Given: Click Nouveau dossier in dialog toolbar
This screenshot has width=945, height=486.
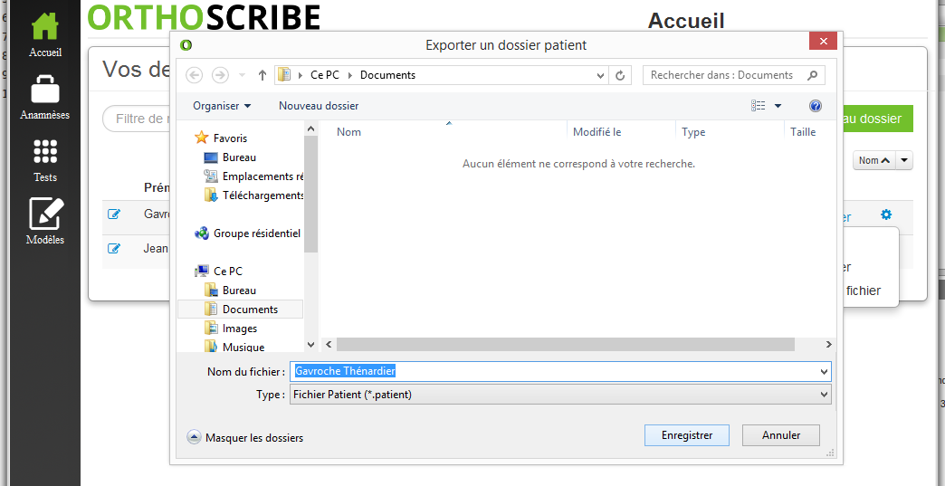Looking at the screenshot, I should pyautogui.click(x=319, y=106).
